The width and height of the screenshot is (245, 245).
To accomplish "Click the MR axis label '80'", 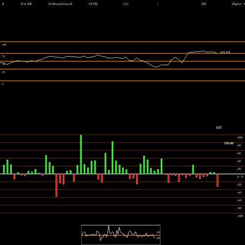I will coord(239,146).
